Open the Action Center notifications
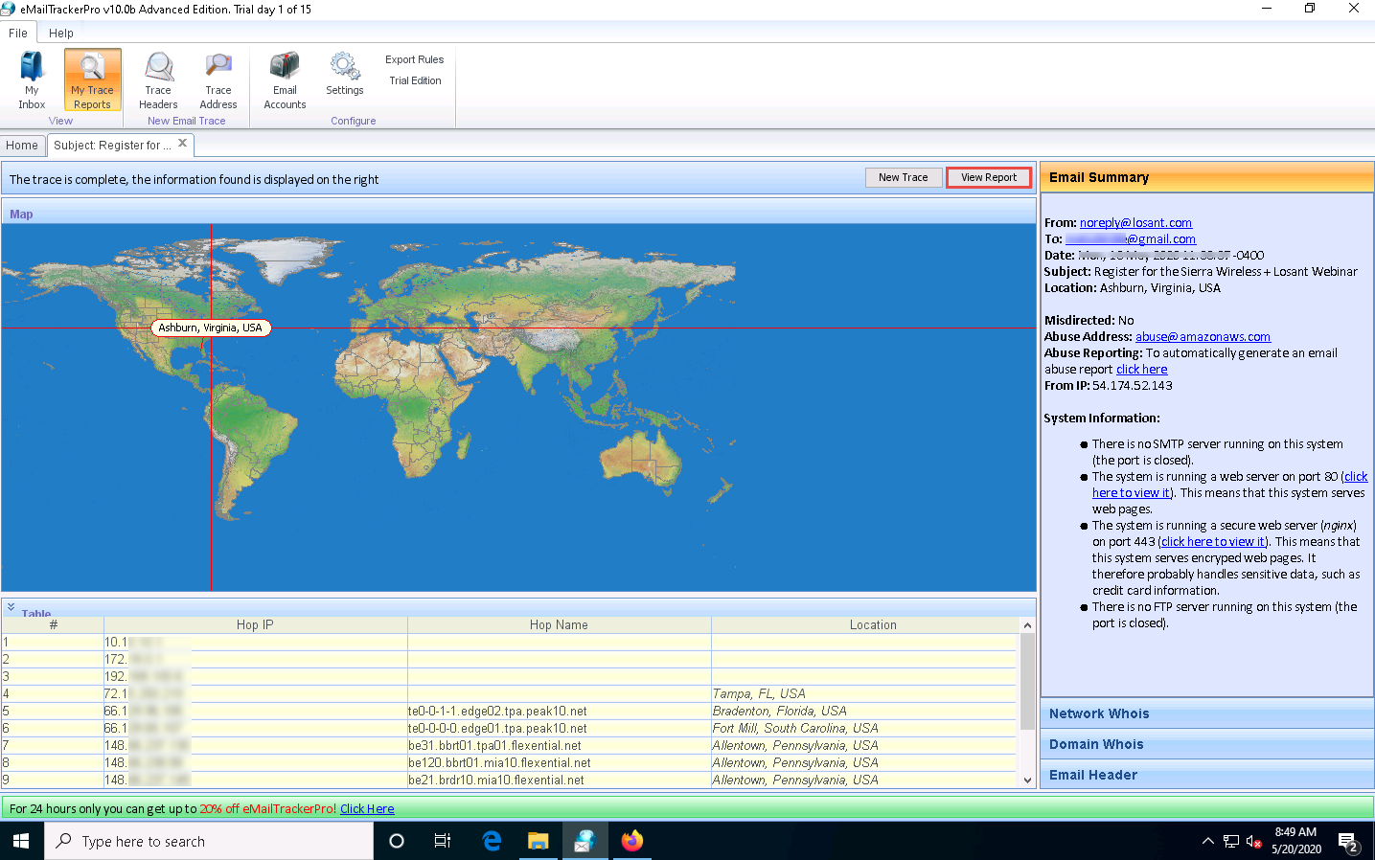Viewport: 1375px width, 860px height. point(1349,843)
